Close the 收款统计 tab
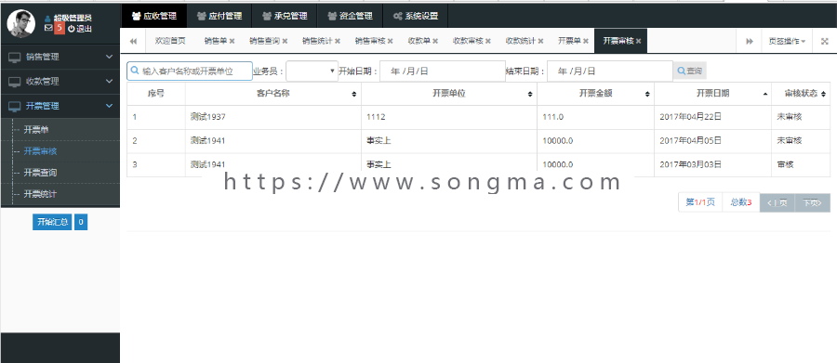The height and width of the screenshot is (363, 837). pyautogui.click(x=540, y=41)
